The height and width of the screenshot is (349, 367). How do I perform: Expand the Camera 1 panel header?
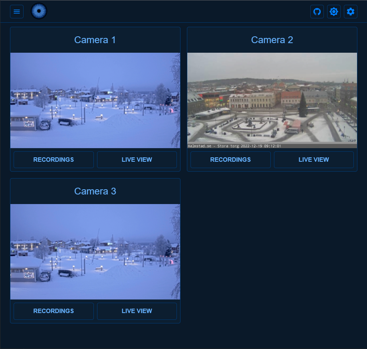[x=95, y=40]
